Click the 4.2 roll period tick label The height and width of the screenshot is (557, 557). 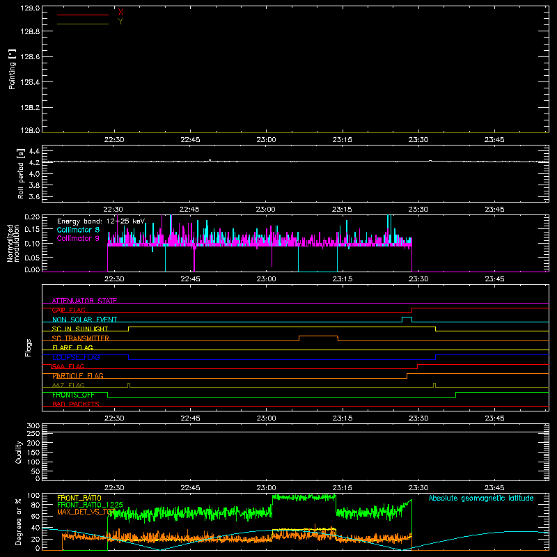[x=34, y=163]
